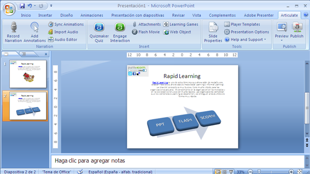
Task: Open the Complementos tab
Action: [222, 15]
